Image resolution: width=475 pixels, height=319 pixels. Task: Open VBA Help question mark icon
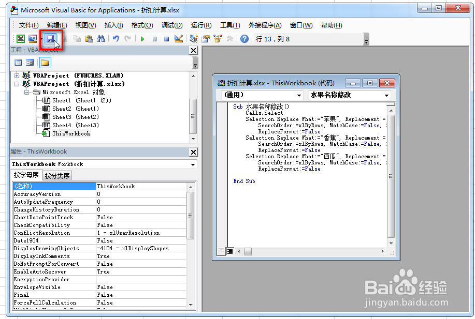pos(244,39)
